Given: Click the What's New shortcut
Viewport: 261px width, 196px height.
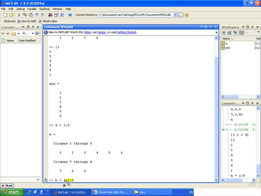Looking at the screenshot, I should coord(48,21).
